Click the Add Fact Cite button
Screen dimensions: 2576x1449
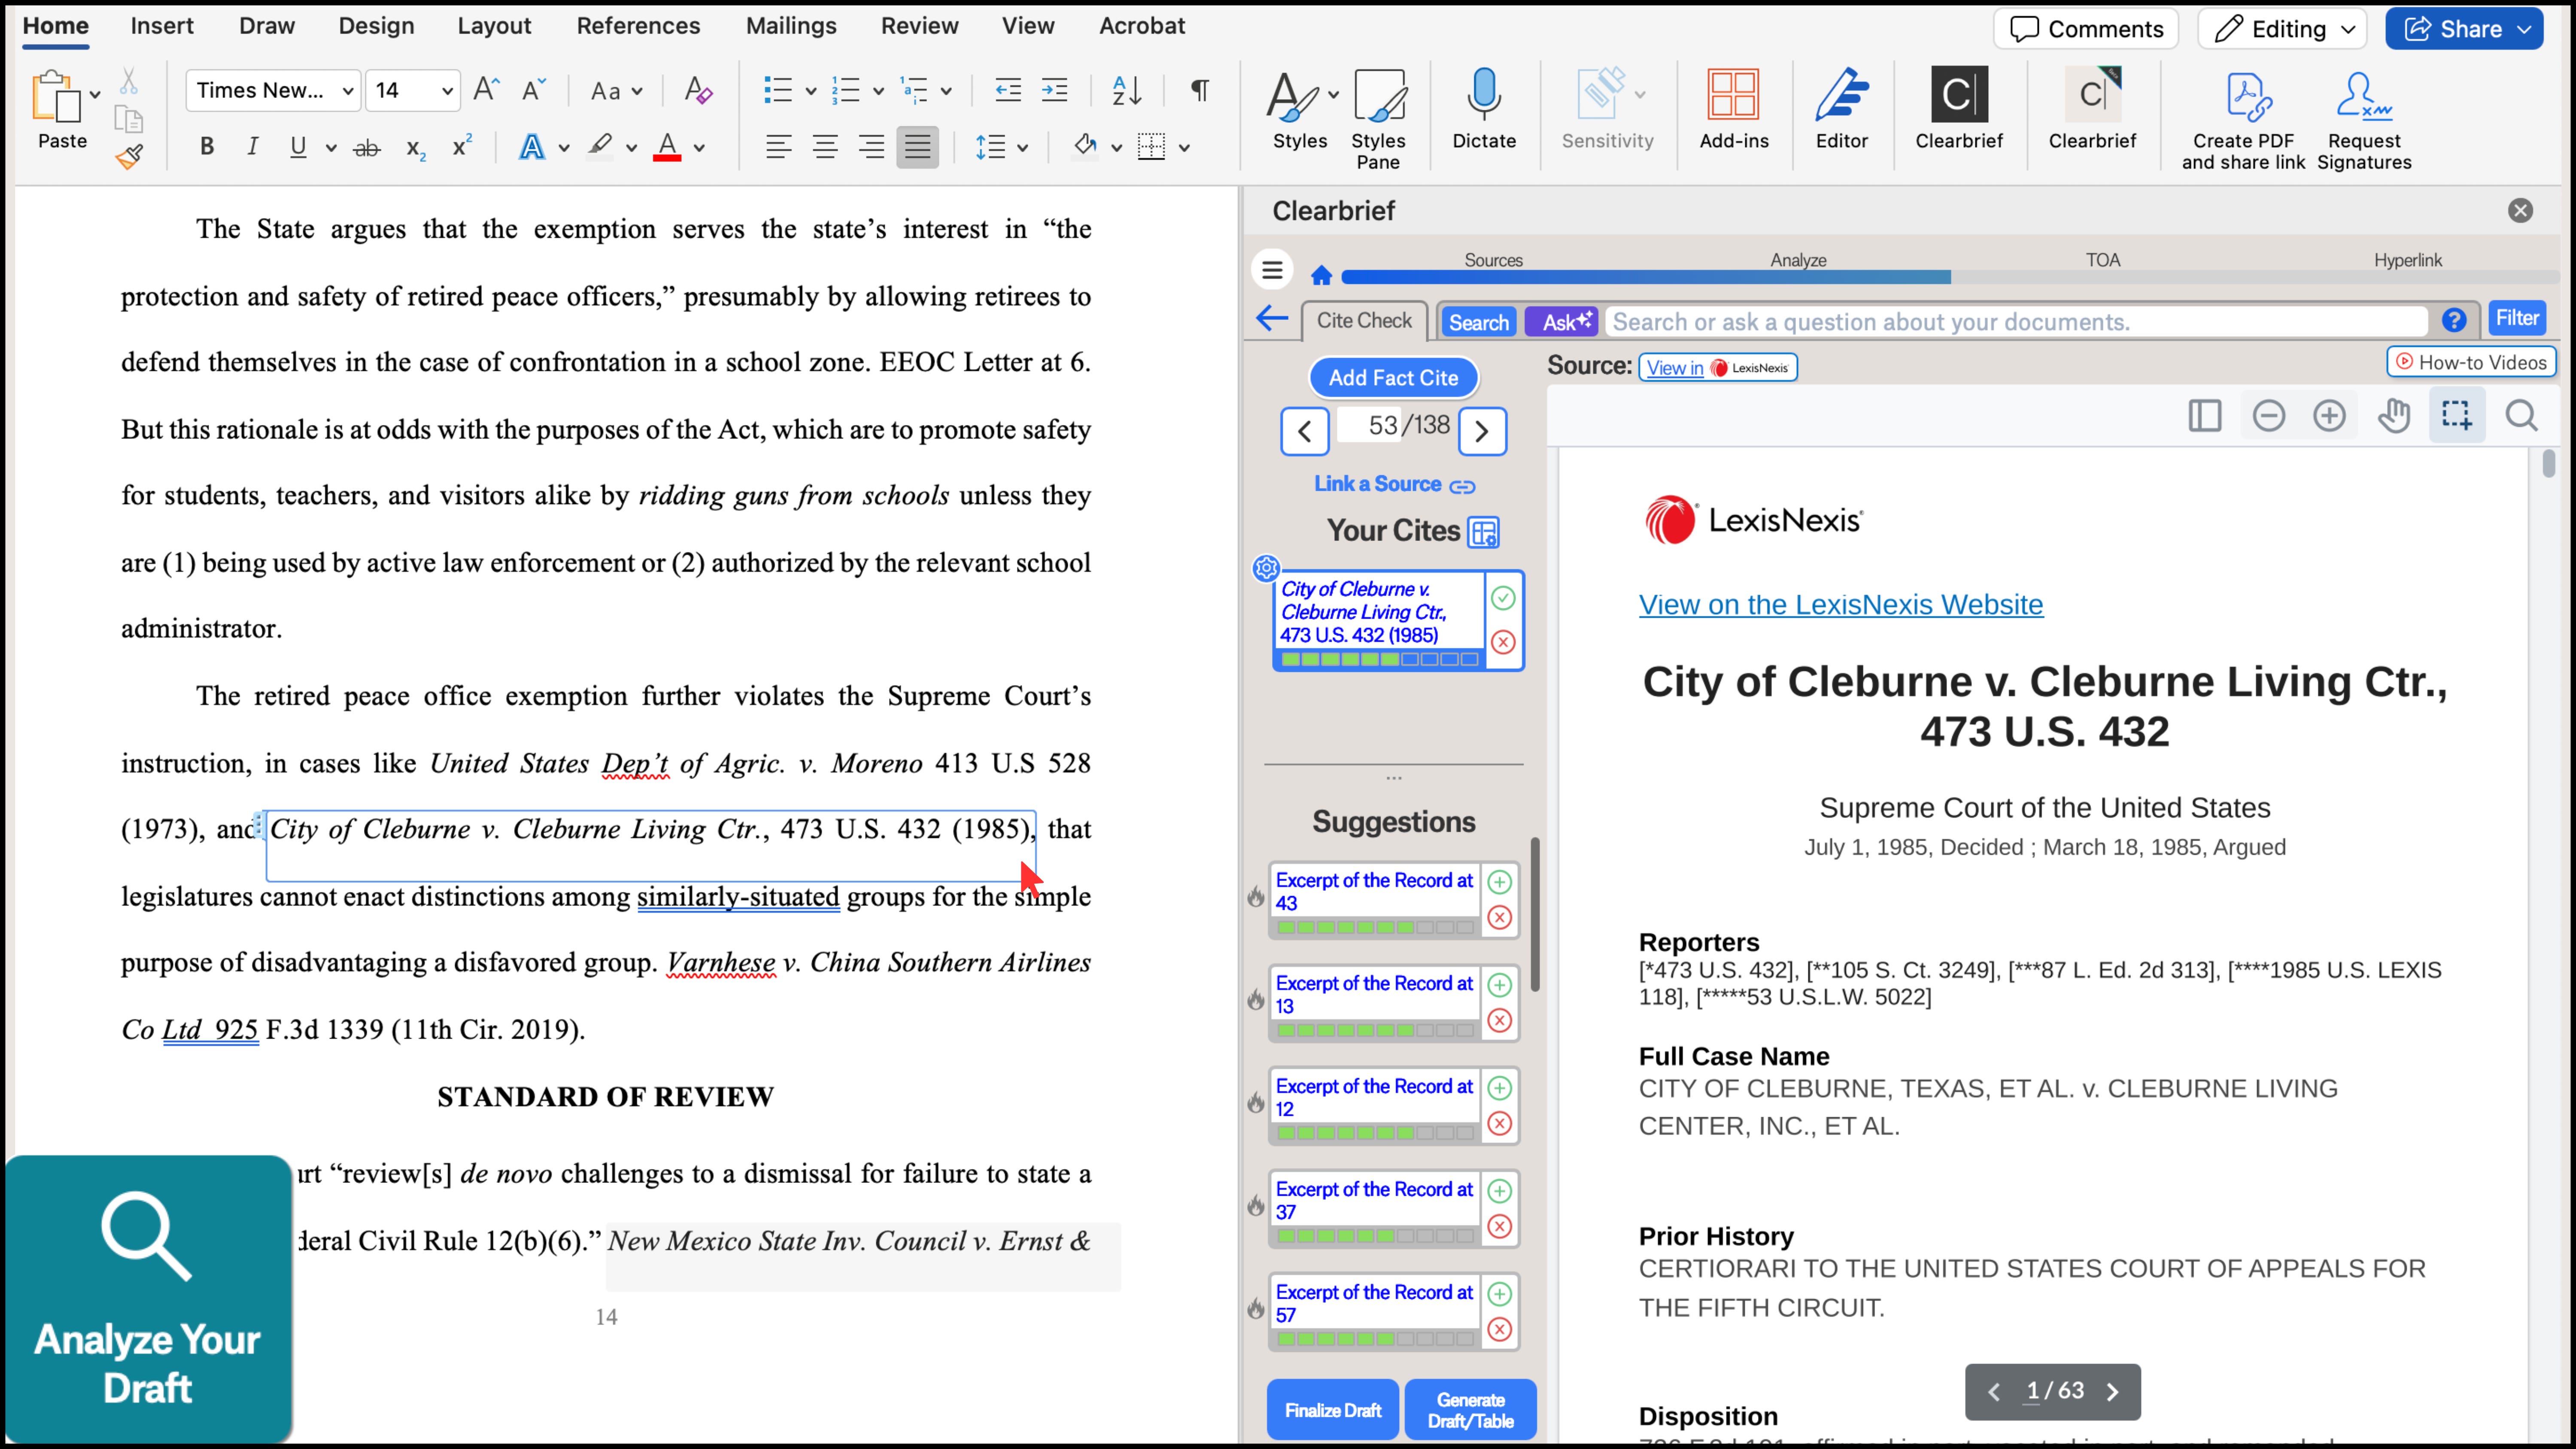[1393, 378]
